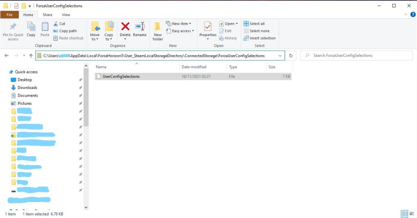Open Help with the question mark icon
This screenshot has height=218, width=417.
(x=413, y=15)
